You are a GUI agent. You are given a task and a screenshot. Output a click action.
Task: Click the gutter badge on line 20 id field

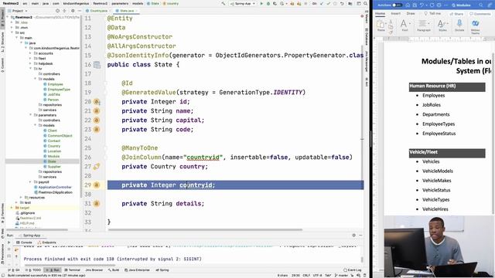click(x=97, y=101)
